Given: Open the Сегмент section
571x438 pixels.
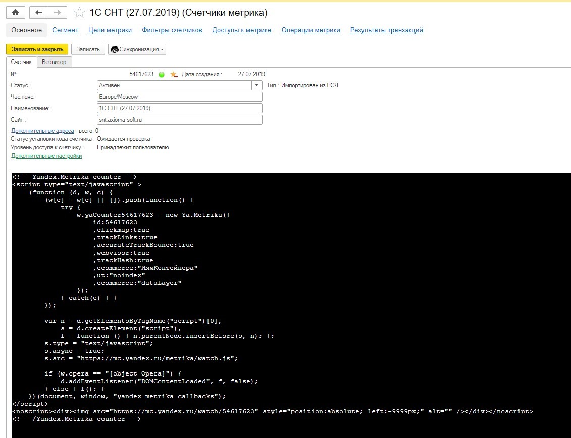Looking at the screenshot, I should point(65,30).
